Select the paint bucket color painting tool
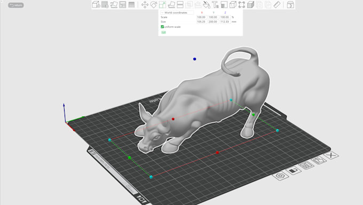The width and height of the screenshot is (363, 205). click(x=207, y=4)
